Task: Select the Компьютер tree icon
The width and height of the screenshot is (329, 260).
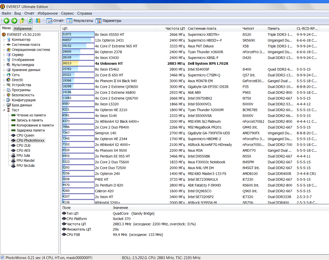Action: coord(9,39)
